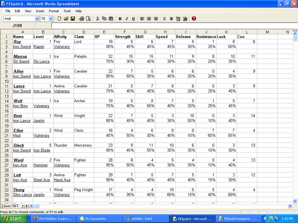This screenshot has width=298, height=223.
Task: Expand the Arial font name dropdown
Action: point(37,19)
